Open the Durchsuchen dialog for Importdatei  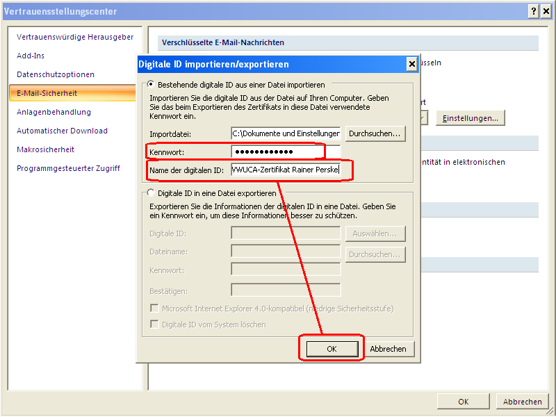coord(375,133)
